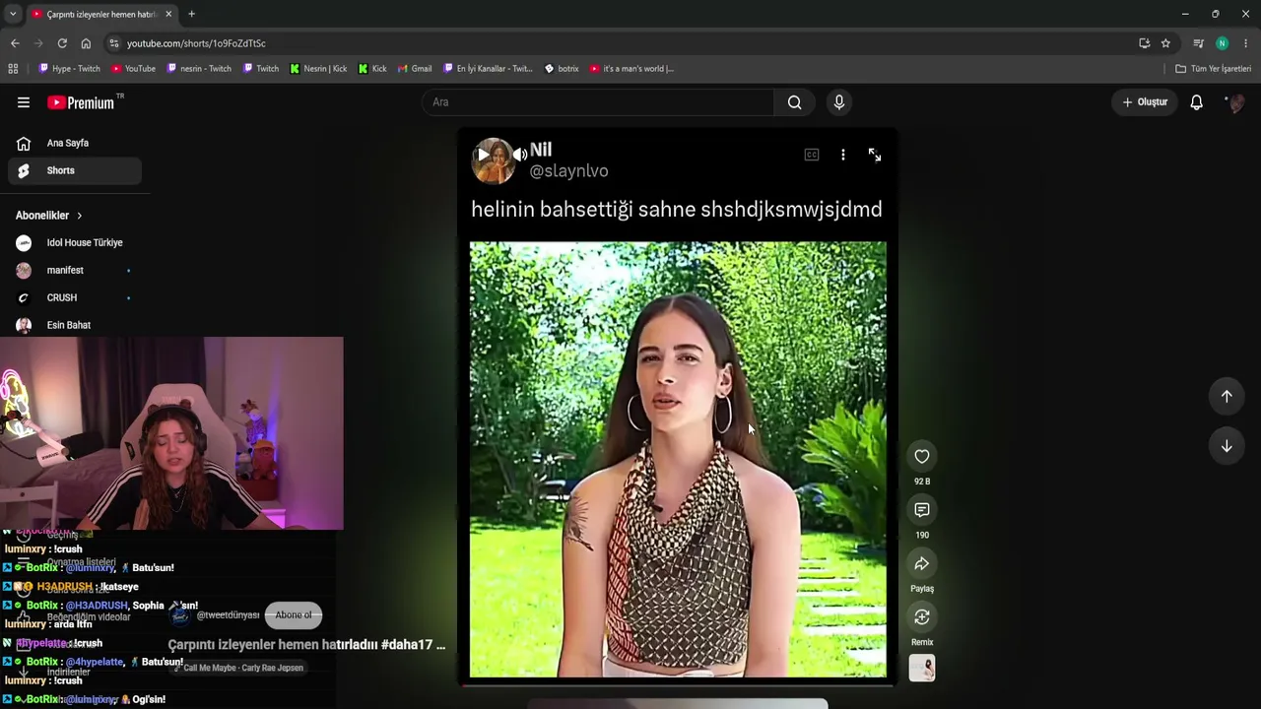Skip to the next Short

click(1227, 446)
